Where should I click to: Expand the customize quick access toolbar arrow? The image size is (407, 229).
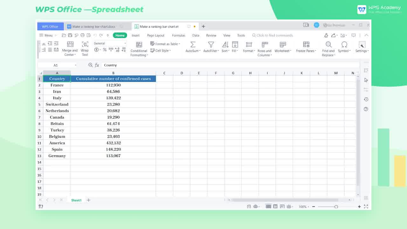coord(108,35)
